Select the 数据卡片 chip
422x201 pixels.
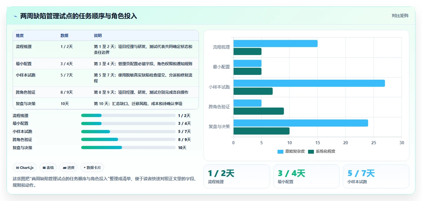click(92, 168)
